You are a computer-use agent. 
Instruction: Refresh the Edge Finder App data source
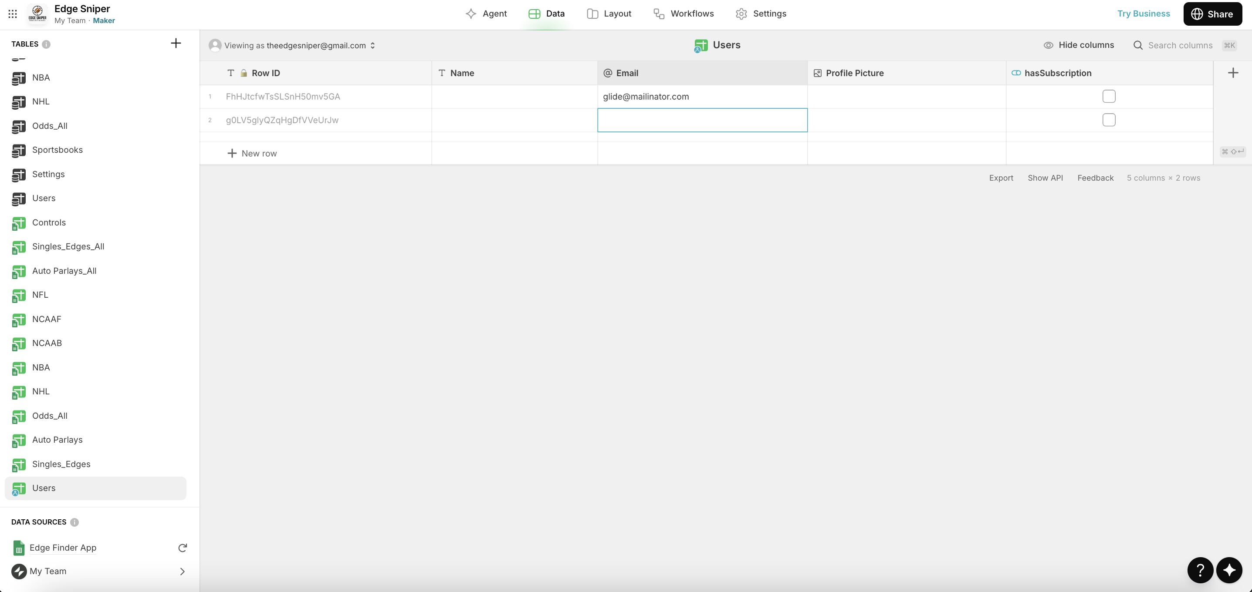(182, 548)
